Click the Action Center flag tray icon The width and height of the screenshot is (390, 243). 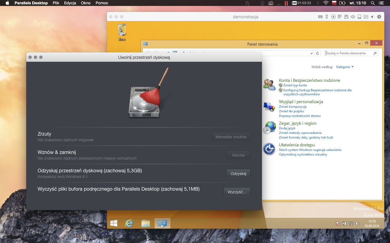(x=338, y=224)
